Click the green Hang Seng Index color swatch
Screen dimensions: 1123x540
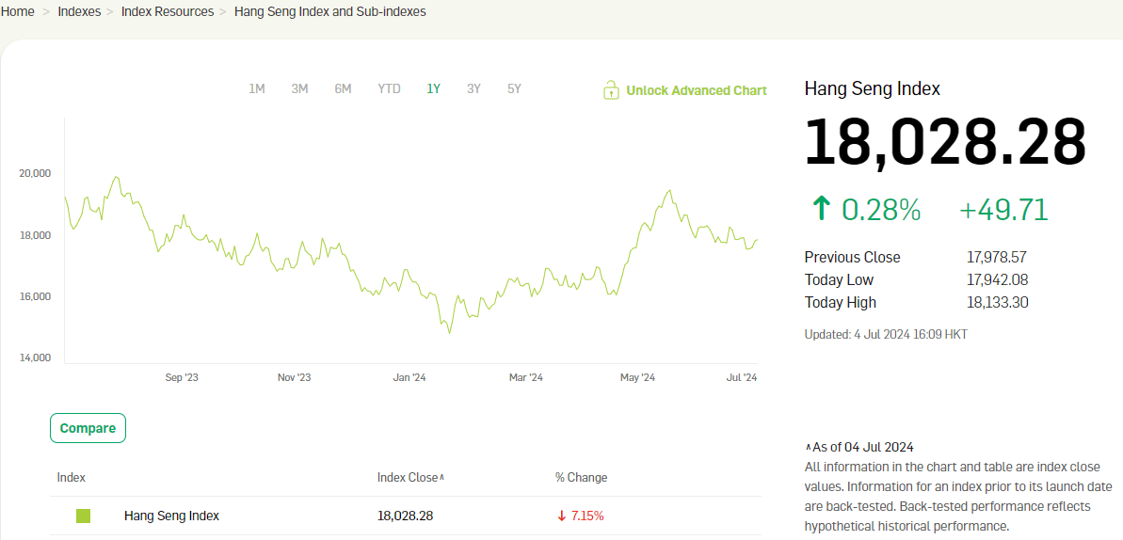coord(83,516)
